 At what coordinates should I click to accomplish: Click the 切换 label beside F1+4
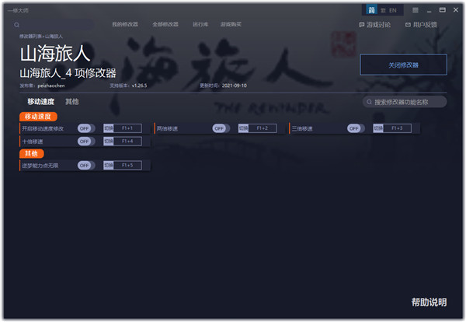click(x=109, y=141)
